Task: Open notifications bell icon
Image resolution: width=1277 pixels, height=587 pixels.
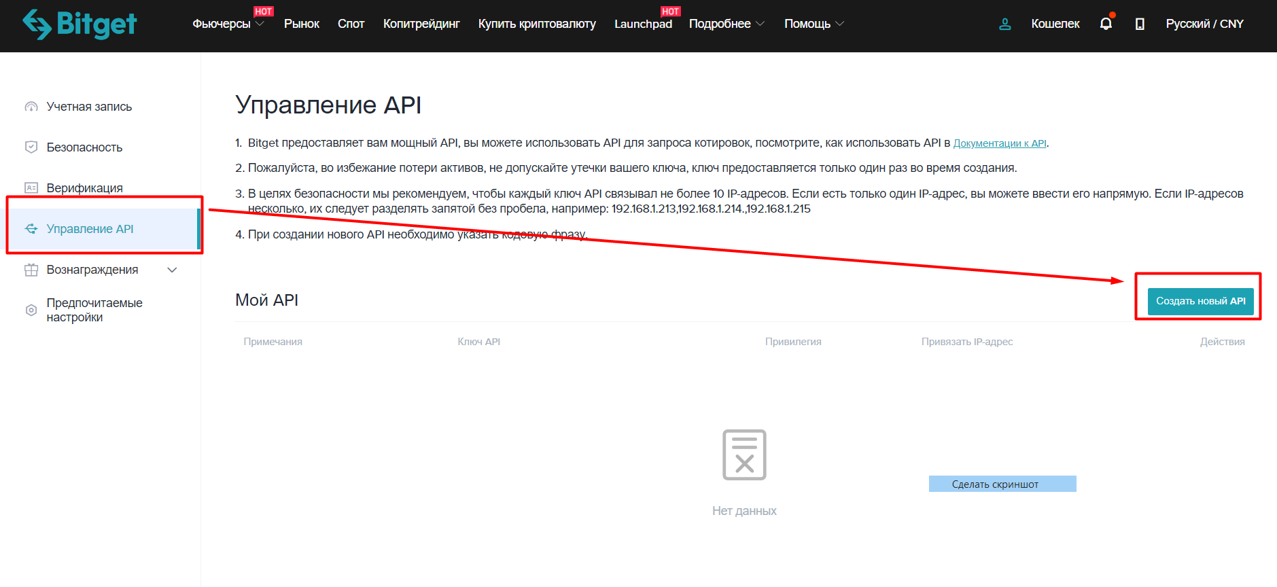Action: pos(1106,23)
